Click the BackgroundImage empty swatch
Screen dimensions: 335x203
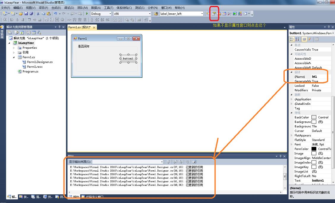pos(314,122)
